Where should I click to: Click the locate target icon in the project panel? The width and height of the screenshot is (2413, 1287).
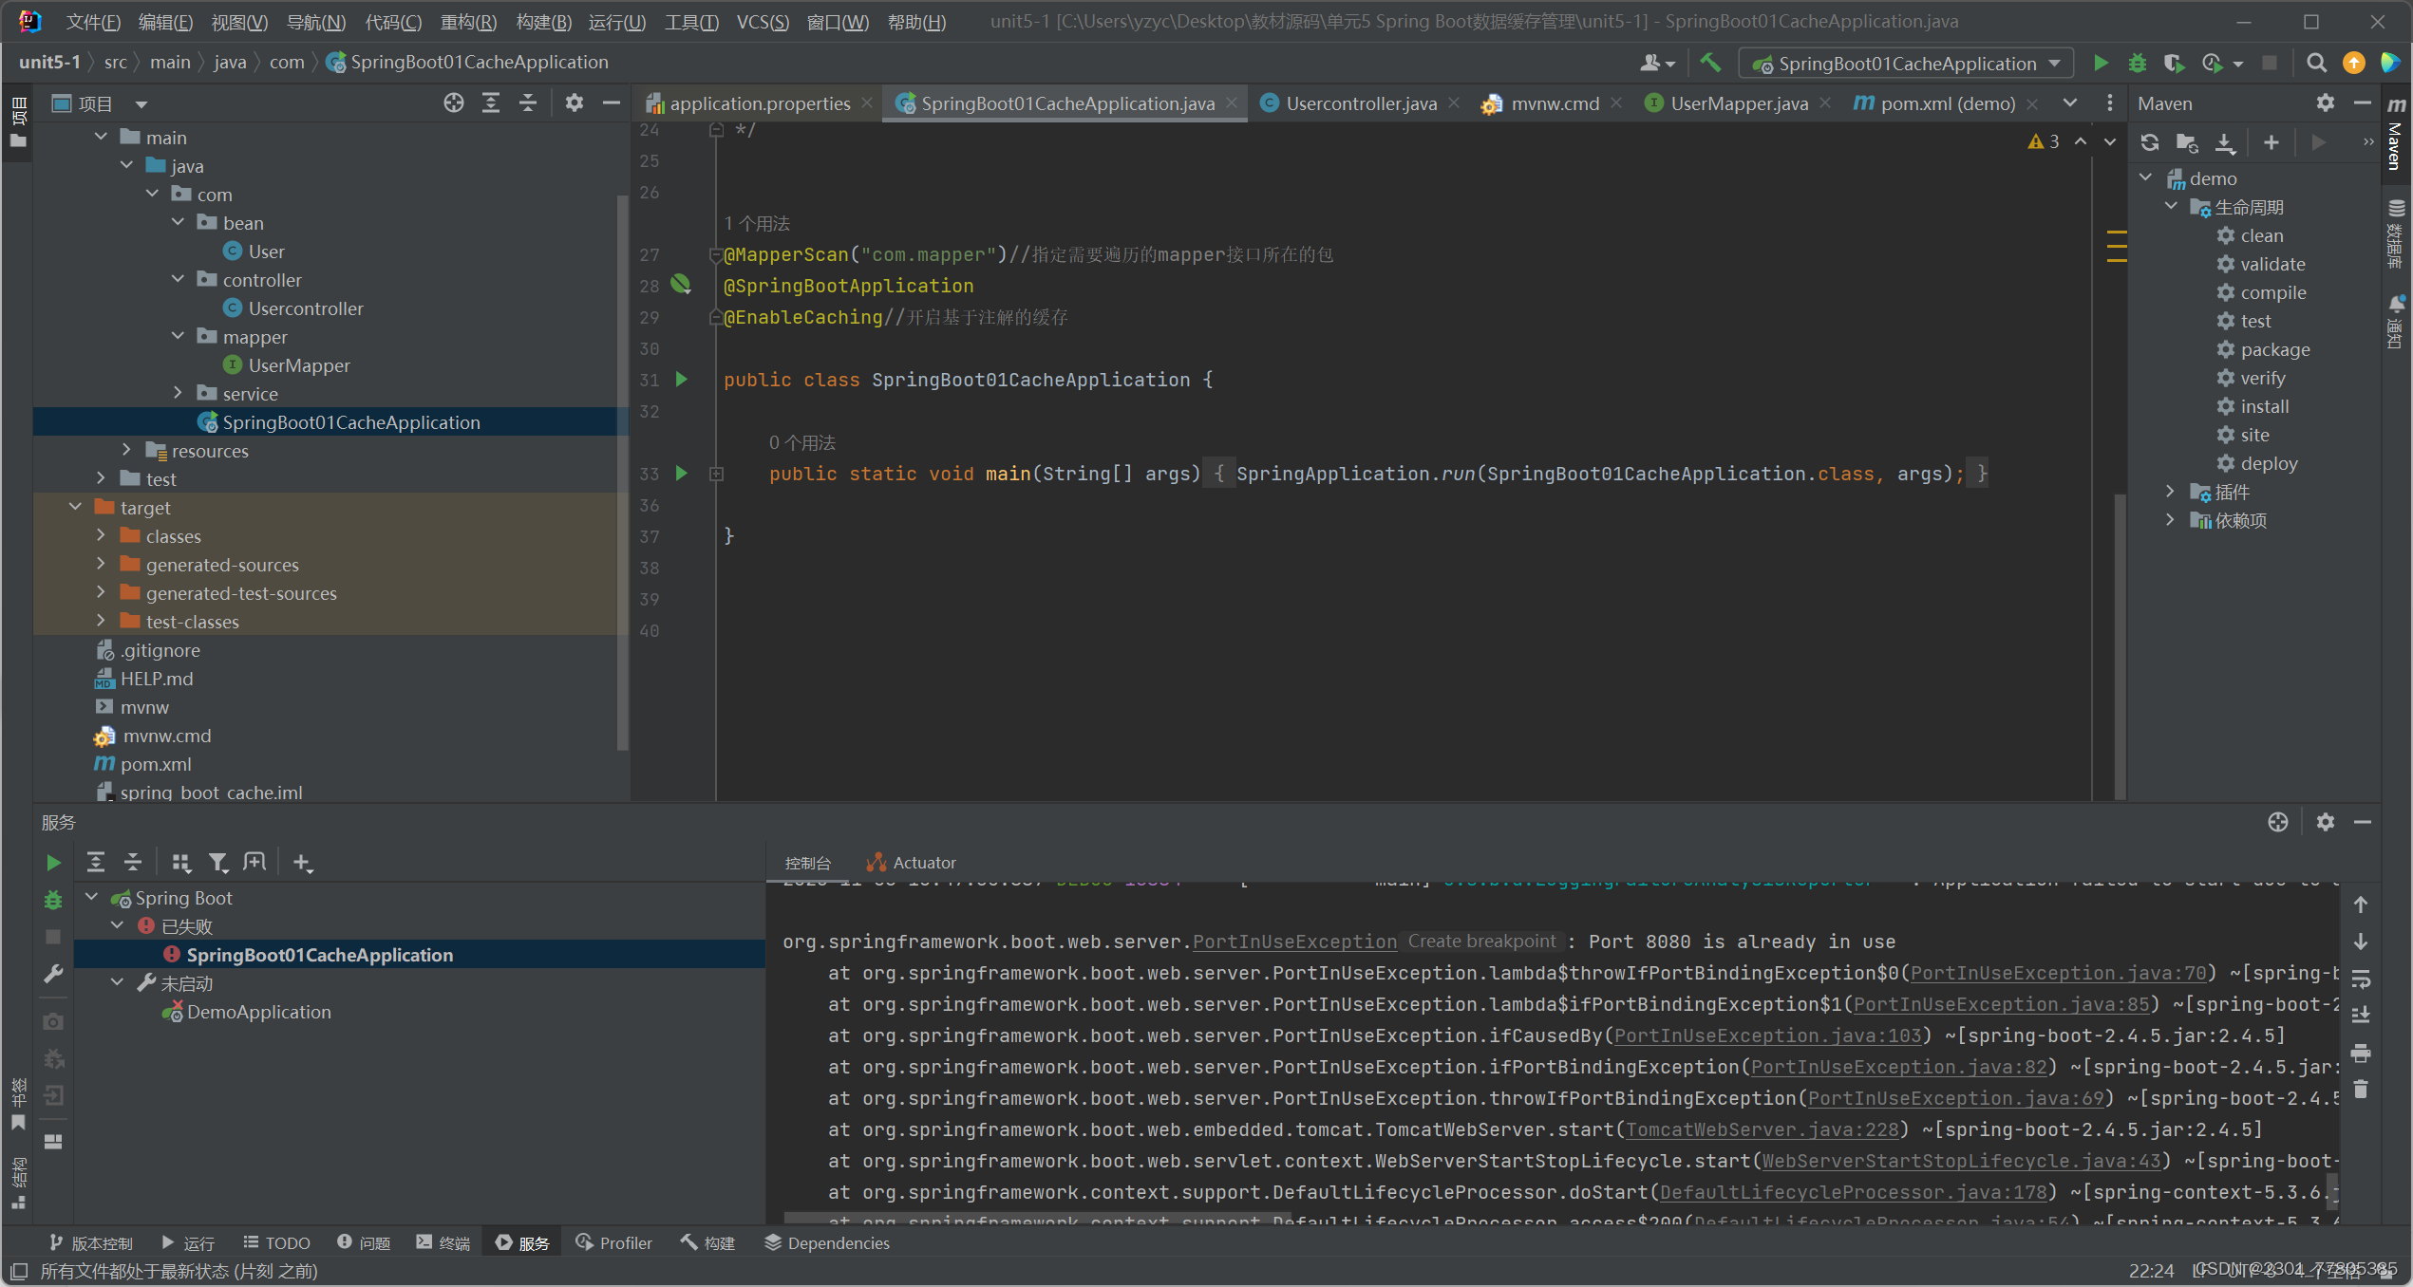point(453,103)
